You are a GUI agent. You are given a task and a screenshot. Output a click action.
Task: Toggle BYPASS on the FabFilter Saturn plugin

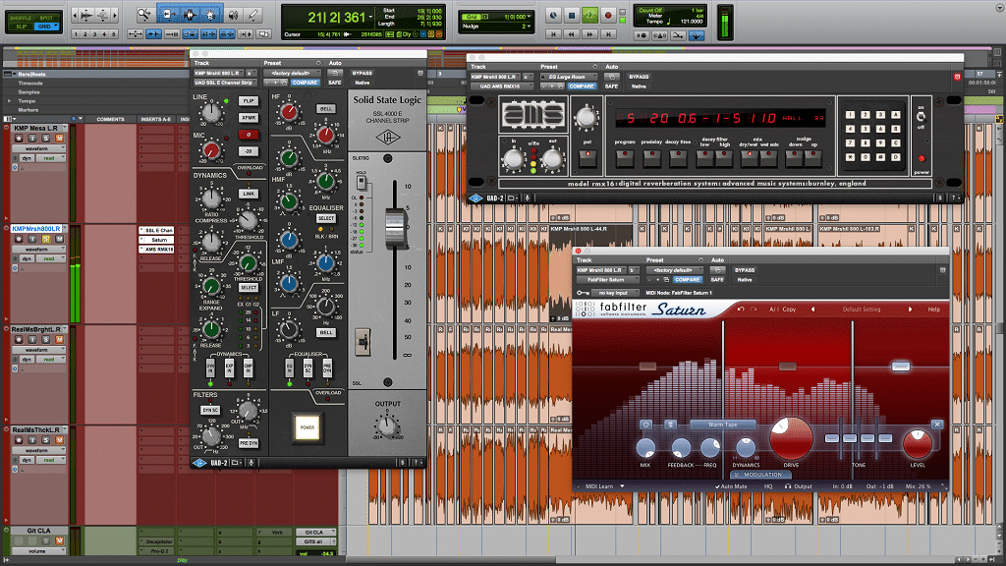click(x=745, y=270)
